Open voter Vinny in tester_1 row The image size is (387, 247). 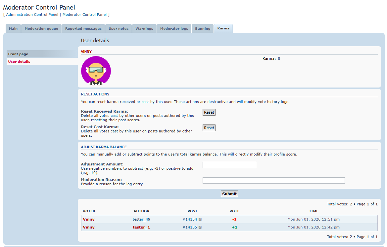click(89, 227)
